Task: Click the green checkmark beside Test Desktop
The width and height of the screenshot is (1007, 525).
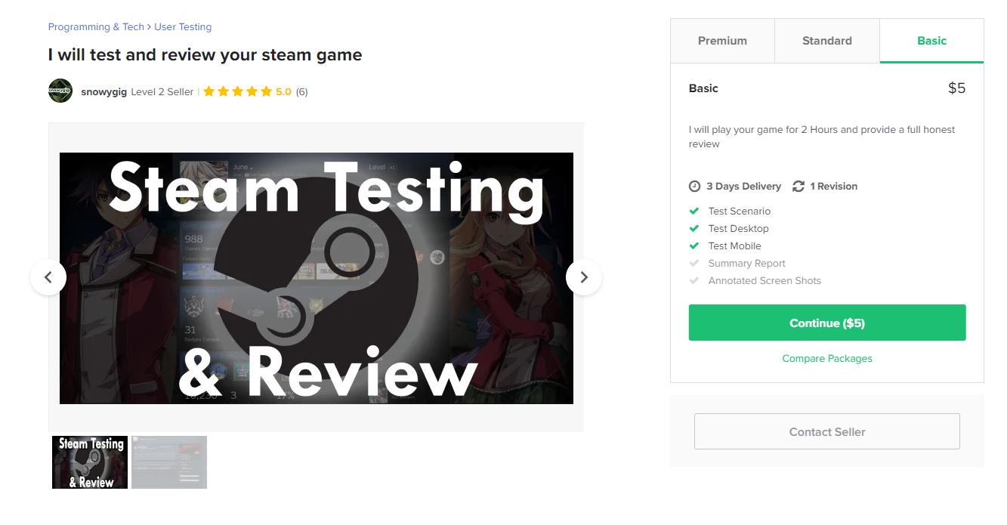Action: (x=694, y=228)
